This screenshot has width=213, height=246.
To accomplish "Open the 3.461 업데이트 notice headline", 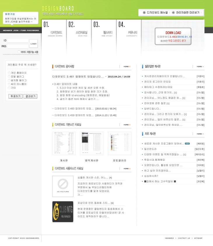I will 78,77.
